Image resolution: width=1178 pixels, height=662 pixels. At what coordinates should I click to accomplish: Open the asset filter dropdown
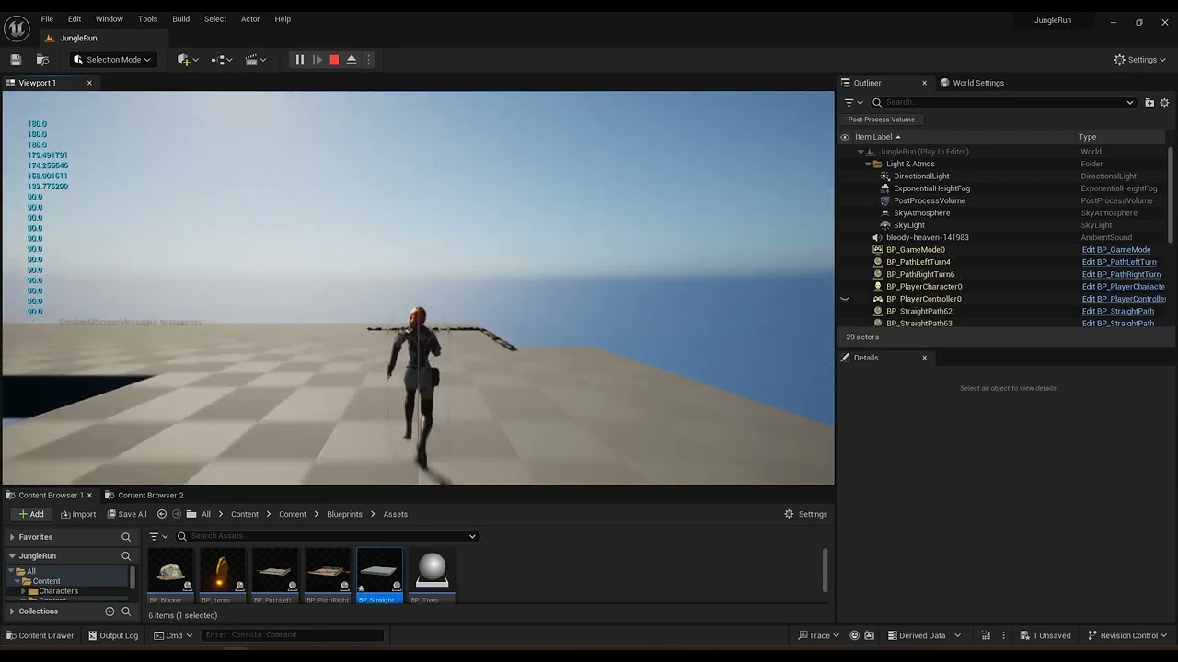click(x=159, y=536)
